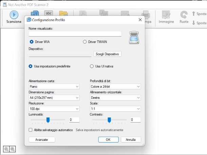
Task: Select the Driver TWAIN radio button
Action: pos(85,42)
